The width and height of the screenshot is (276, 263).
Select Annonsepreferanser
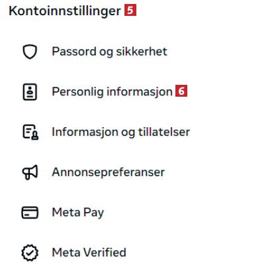pyautogui.click(x=109, y=172)
